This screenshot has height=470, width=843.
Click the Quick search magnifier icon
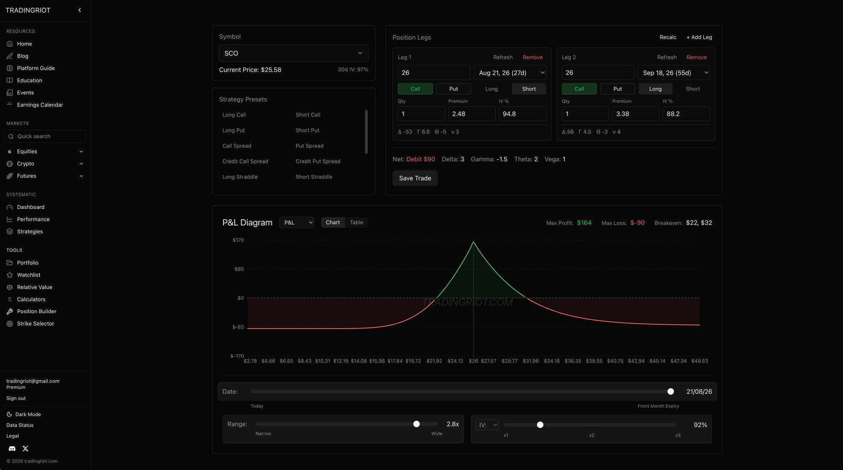(x=11, y=136)
